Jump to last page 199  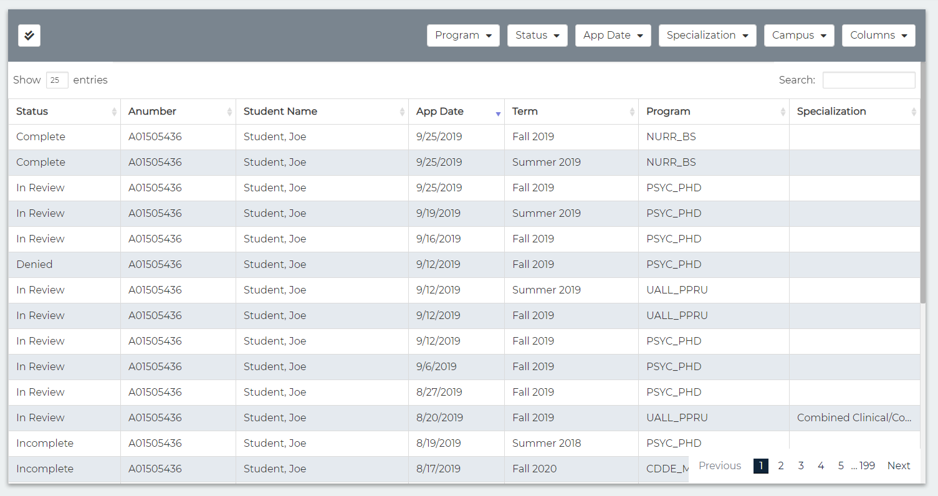coord(867,465)
